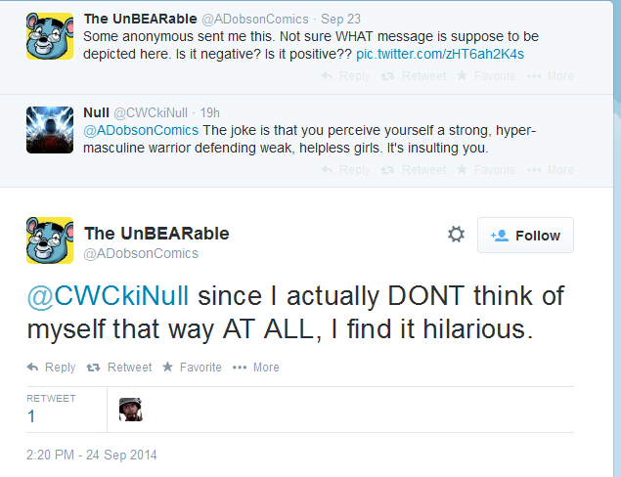Open pic.twitter.com/zHT6ah2K4s image link
Viewport: 621px width, 477px height.
pyautogui.click(x=440, y=54)
